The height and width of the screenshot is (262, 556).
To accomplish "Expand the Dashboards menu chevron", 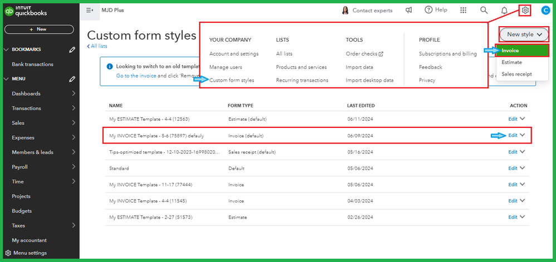I will 74,93.
